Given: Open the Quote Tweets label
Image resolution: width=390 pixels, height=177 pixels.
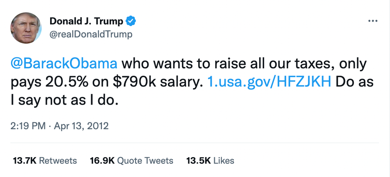Looking at the screenshot, I should click(146, 161).
